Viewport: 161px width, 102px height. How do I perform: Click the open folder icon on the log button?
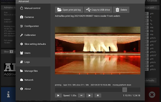(x=59, y=10)
